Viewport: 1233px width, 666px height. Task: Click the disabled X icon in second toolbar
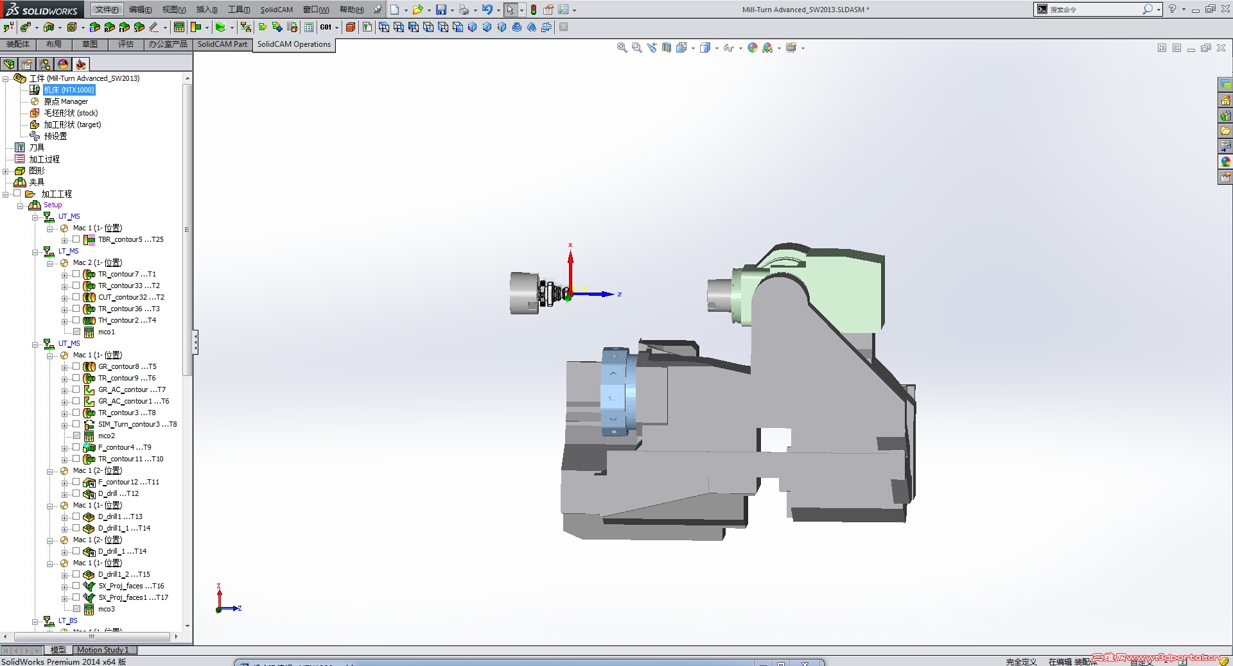point(563,27)
